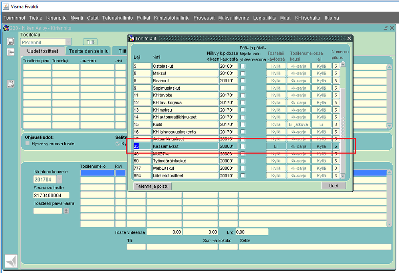Click the Kirjanpito window title icon
Screen dimensions: 399x273
[x=6, y=27]
